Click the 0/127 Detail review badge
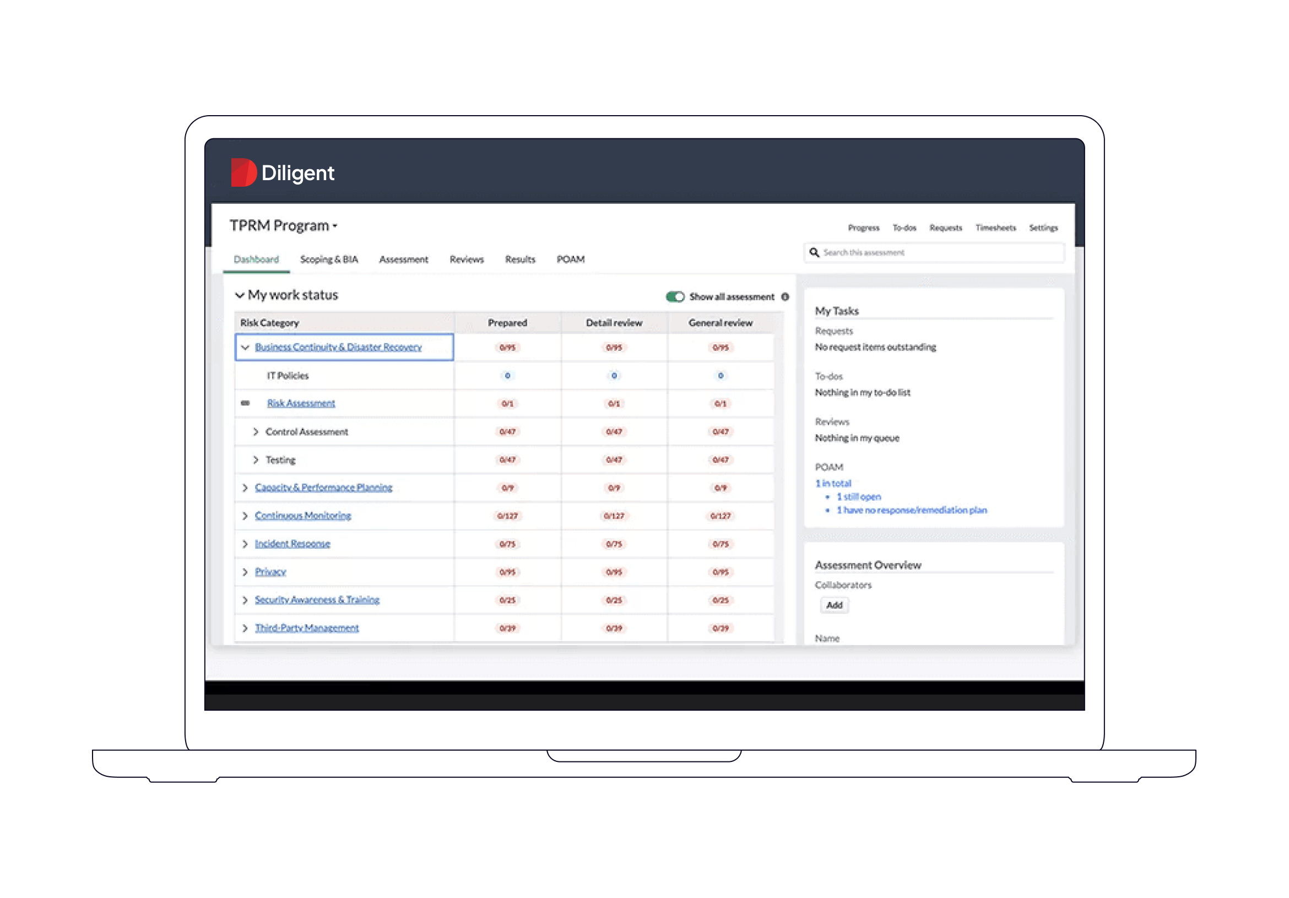 614,516
